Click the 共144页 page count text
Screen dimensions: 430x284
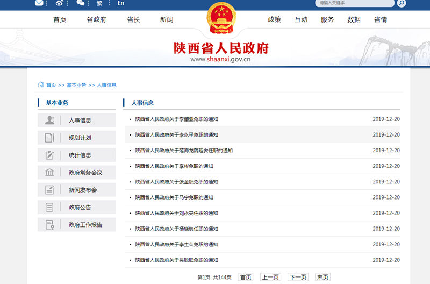click(x=223, y=278)
